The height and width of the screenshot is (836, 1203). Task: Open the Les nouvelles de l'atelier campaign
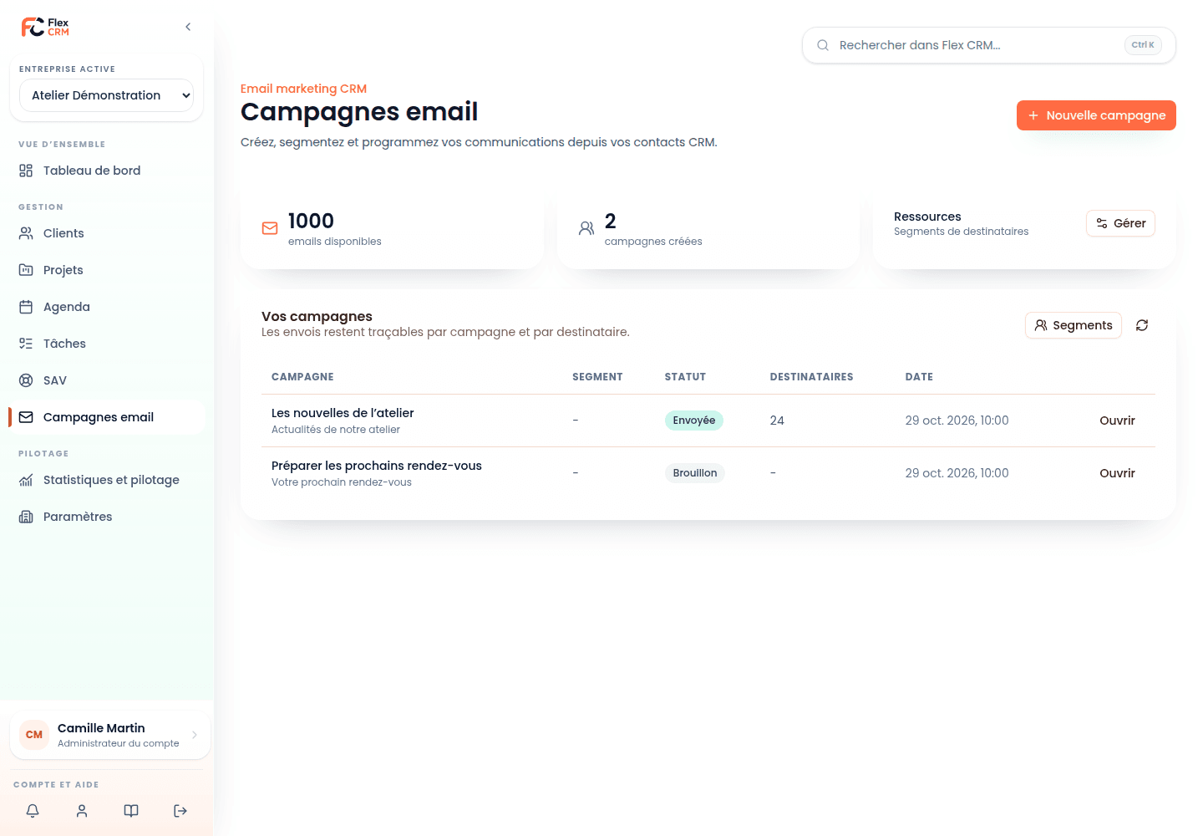1117,421
